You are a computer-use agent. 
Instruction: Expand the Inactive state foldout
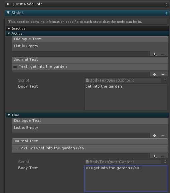point(9,29)
